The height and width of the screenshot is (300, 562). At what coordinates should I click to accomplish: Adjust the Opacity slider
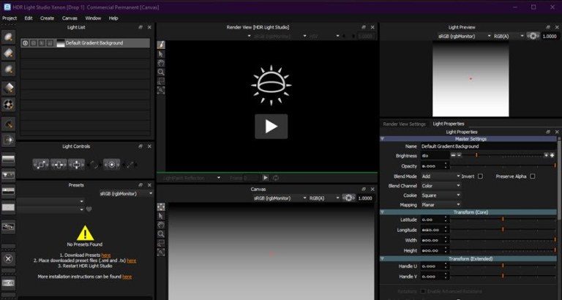point(503,165)
